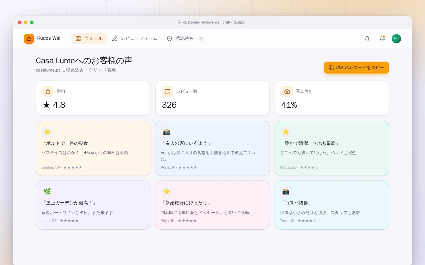The height and width of the screenshot is (265, 425).
Task: Click star emoji on 「ポルトで一番の朝食」 review
Action: (x=47, y=132)
